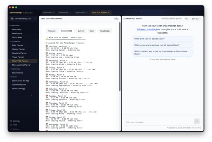212x142 pixels.
Task: Ask best way to use time suggestion
Action: 163,53
